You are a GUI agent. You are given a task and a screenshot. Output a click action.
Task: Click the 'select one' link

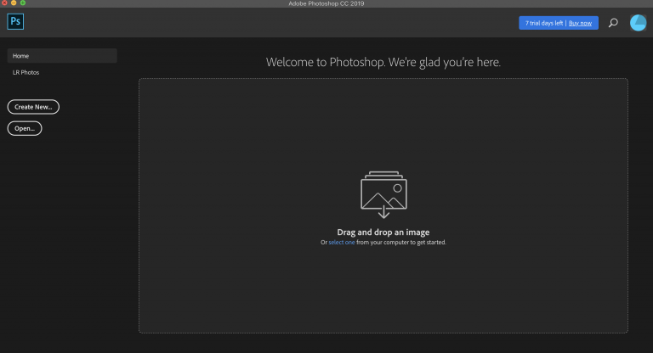click(342, 243)
